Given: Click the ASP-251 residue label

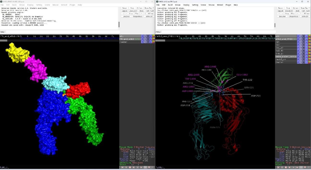Looking at the screenshot, I should (256, 96).
